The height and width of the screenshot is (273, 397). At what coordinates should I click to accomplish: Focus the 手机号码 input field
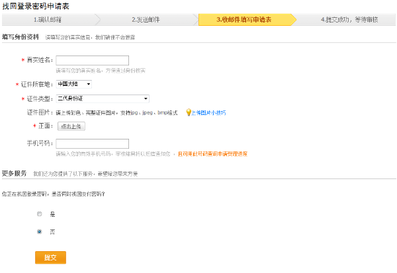(x=92, y=143)
